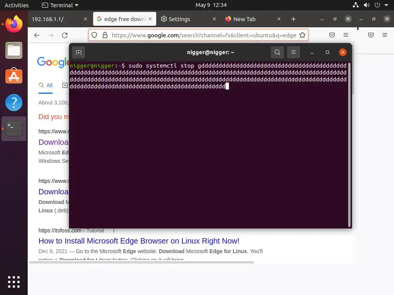Open terminal search magnifier button

[277, 52]
